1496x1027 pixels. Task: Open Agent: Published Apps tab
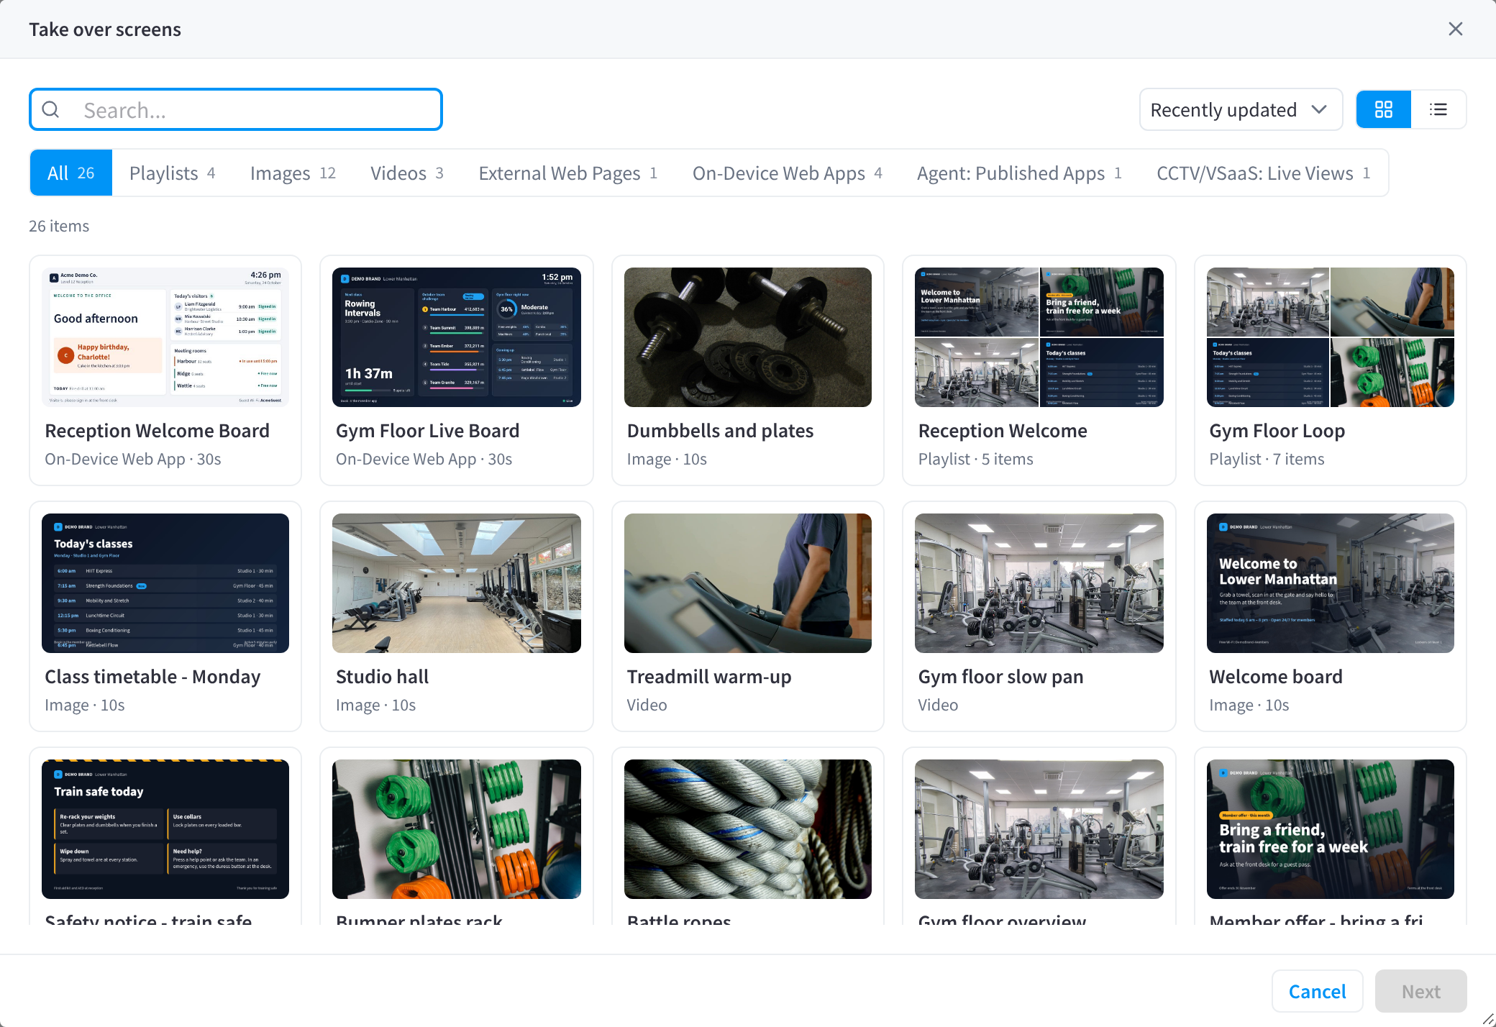1019,173
